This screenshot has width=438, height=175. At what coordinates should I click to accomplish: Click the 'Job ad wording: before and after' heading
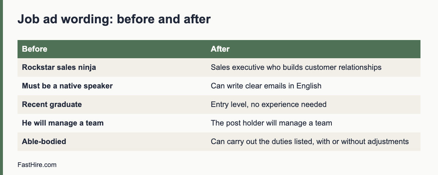coord(114,19)
